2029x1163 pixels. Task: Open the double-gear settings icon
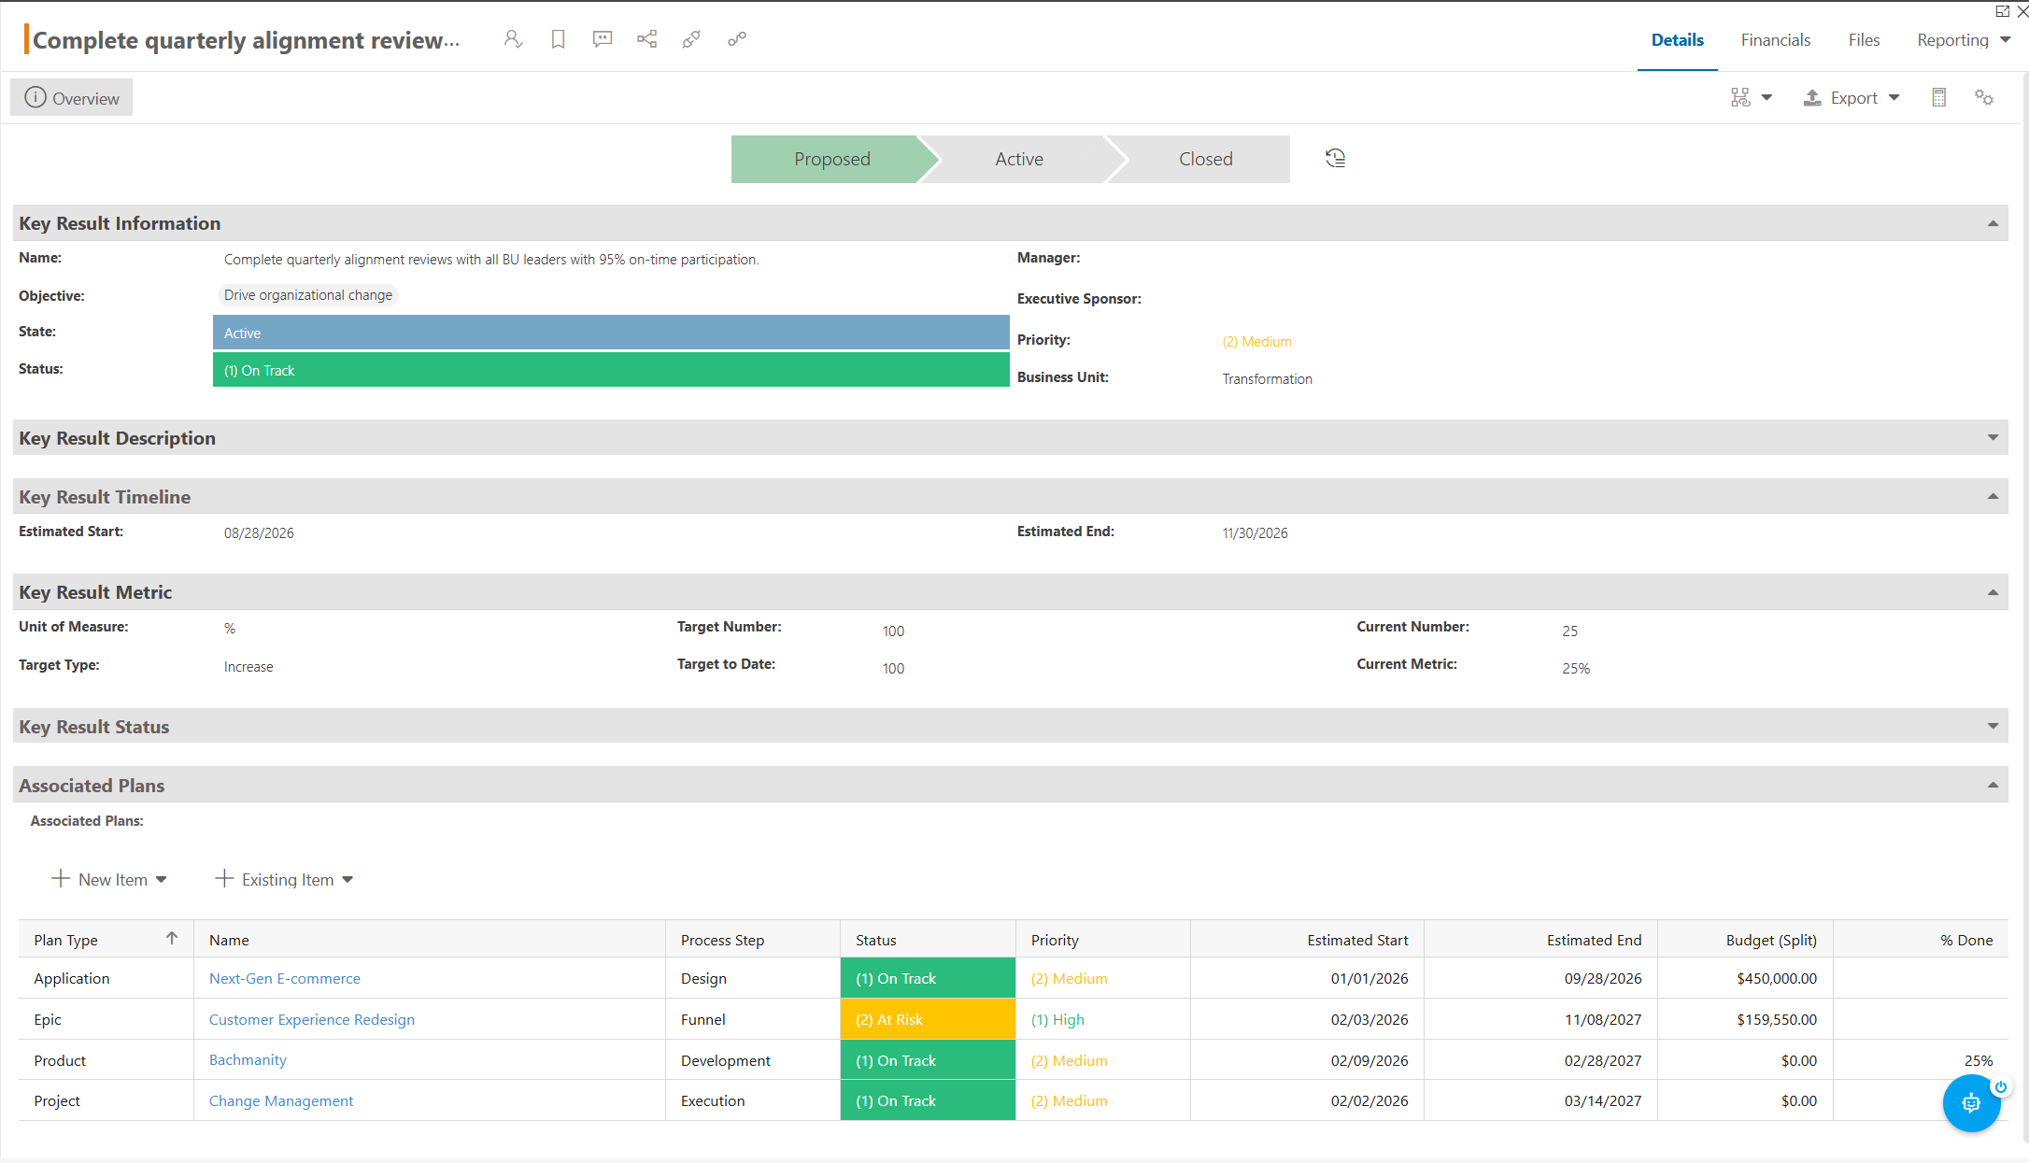[x=1984, y=98]
